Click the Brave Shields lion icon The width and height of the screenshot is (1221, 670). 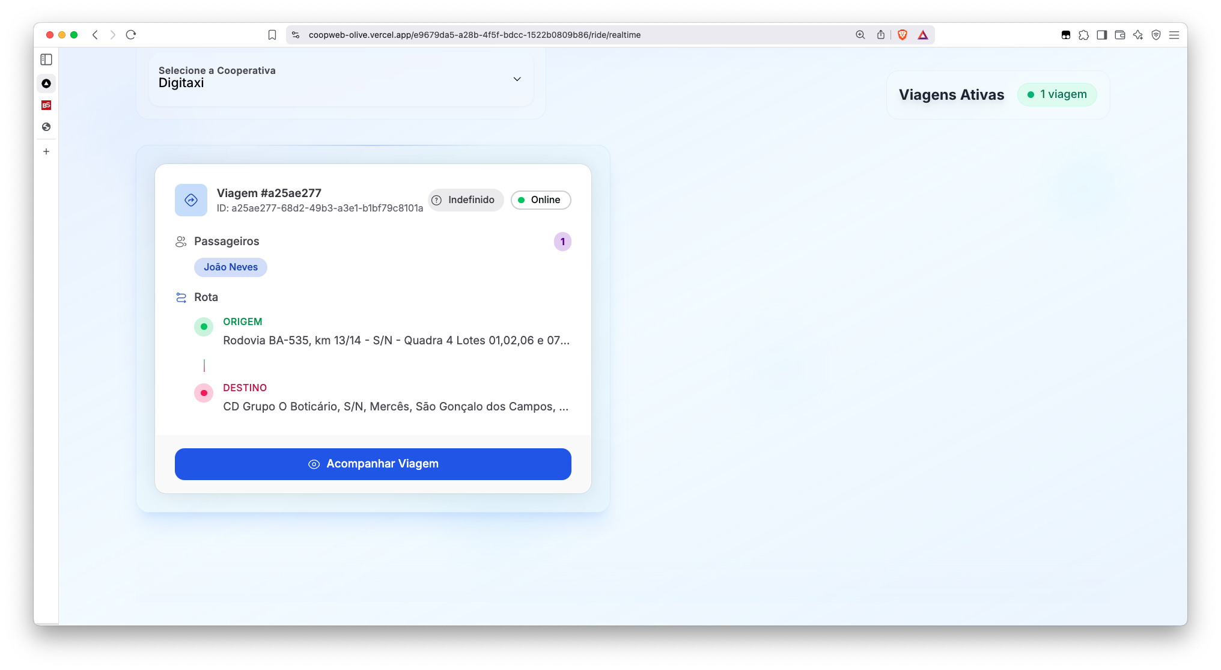pyautogui.click(x=902, y=35)
